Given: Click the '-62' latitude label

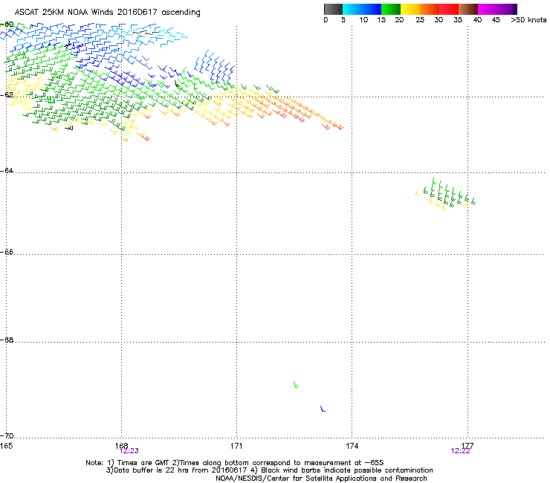Looking at the screenshot, I should point(7,94).
